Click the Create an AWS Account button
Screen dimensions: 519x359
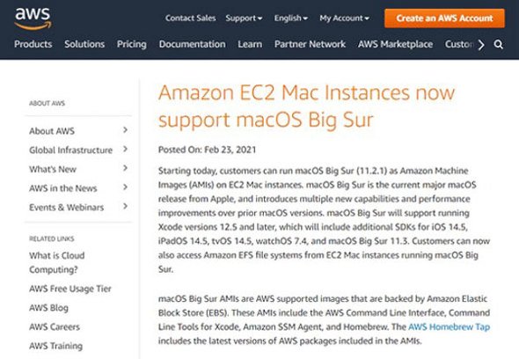(x=444, y=18)
